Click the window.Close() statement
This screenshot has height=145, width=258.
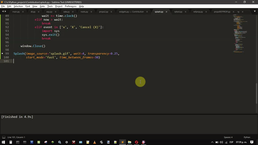coord(33,46)
